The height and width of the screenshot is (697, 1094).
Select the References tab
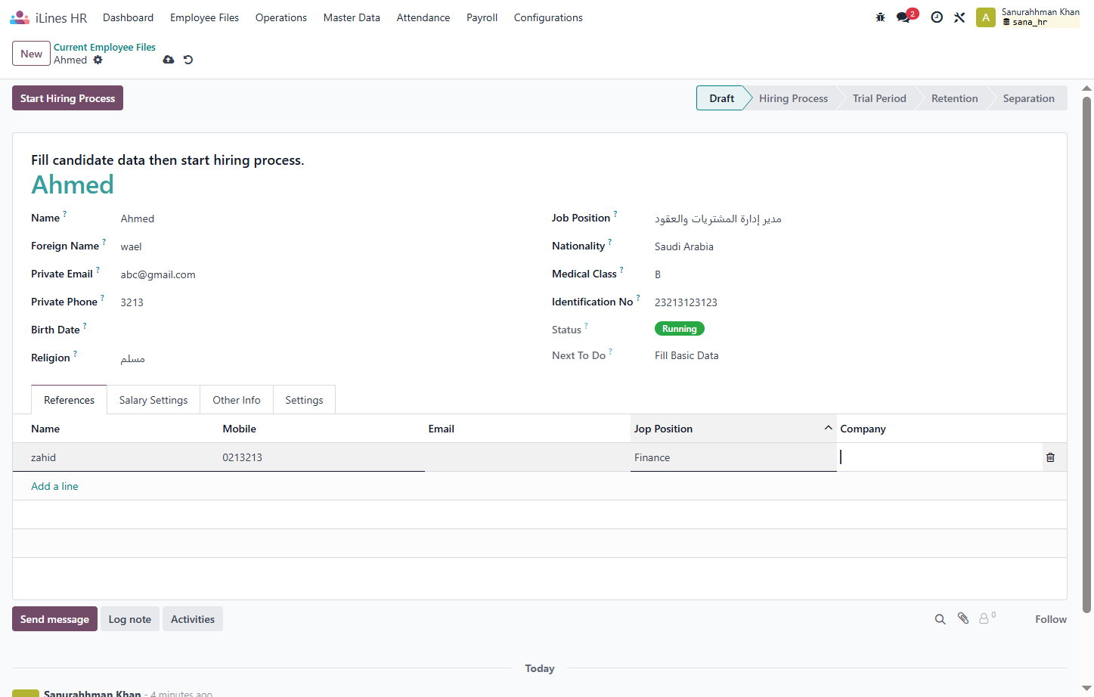pyautogui.click(x=69, y=400)
